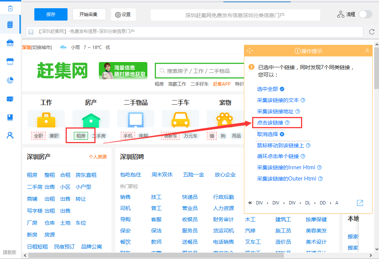Viewport: 379px width, 259px height.
Task: Collapse the 操作提示 panel with the double chevron
Action: pos(367,50)
